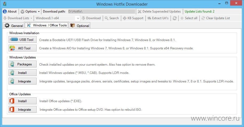
Task: Click the Windows Updates group label
Action: tap(23, 57)
